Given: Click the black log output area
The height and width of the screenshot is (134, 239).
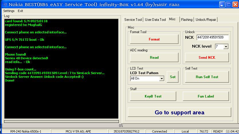Looking at the screenshot, I should pos(61,69).
